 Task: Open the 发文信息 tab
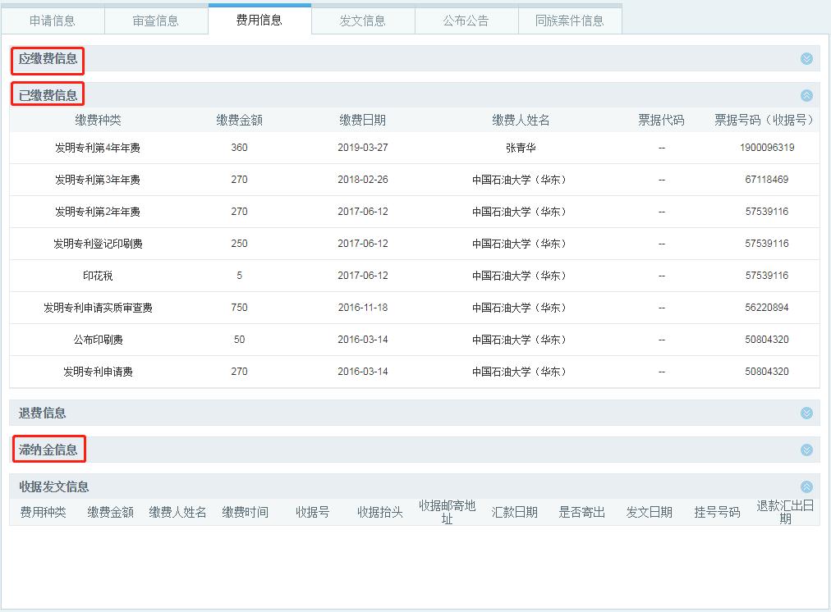[362, 21]
